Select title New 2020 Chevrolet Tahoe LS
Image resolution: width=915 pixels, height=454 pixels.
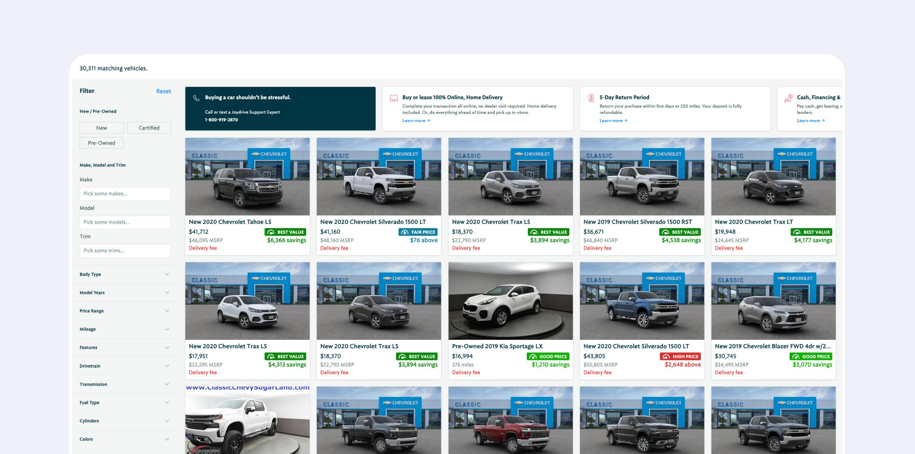230,222
